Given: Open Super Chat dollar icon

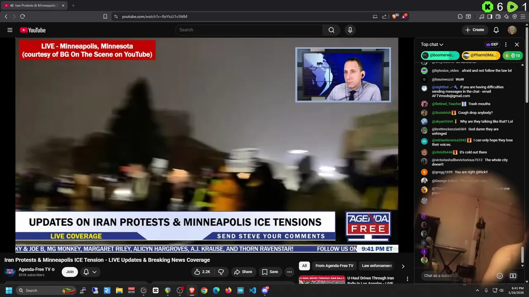Looking at the screenshot, I should pyautogui.click(x=513, y=276).
